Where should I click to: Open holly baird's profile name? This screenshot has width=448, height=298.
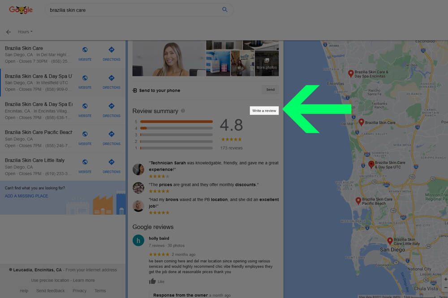click(159, 239)
